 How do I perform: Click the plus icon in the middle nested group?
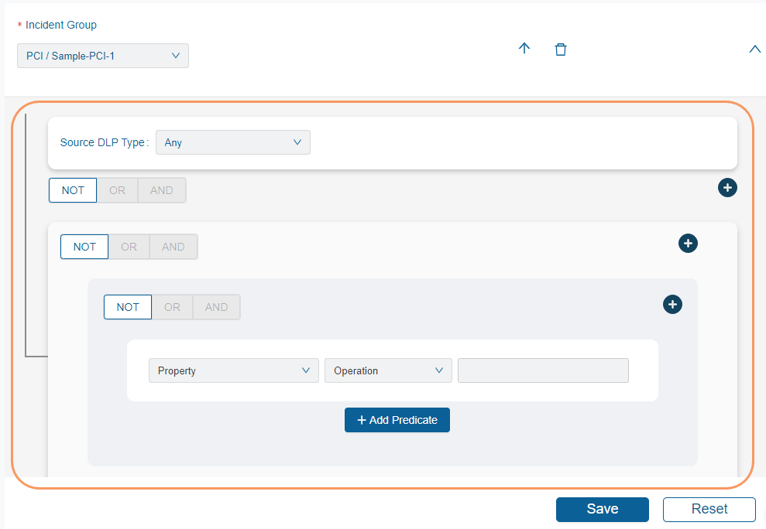688,244
